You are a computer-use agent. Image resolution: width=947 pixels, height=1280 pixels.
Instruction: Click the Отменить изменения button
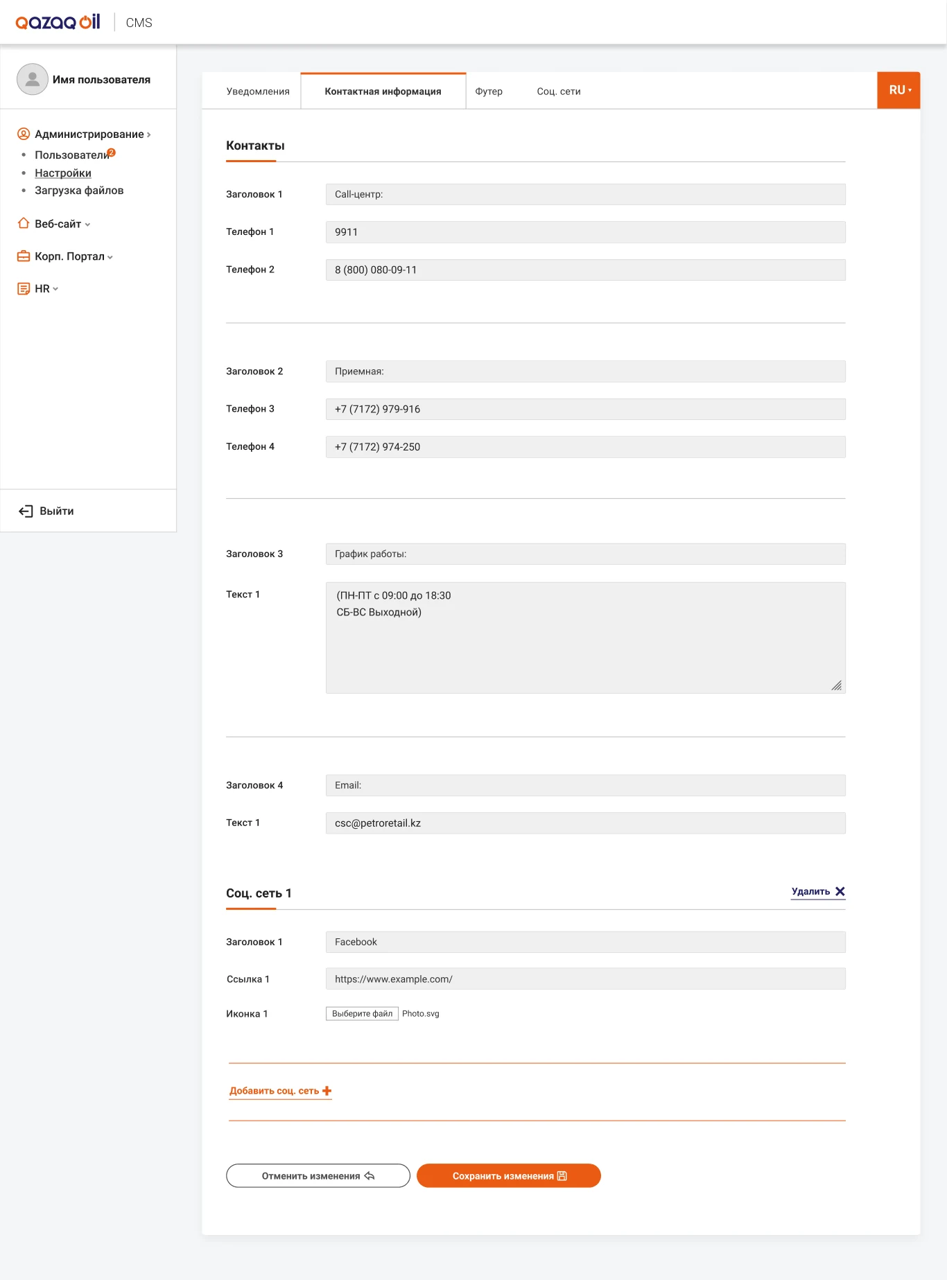point(318,1175)
